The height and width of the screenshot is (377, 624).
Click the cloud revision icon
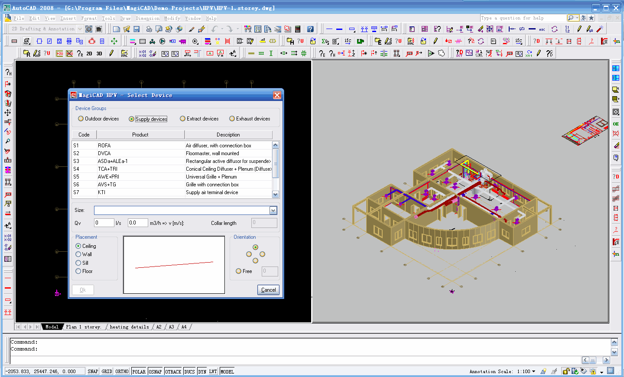(x=441, y=53)
